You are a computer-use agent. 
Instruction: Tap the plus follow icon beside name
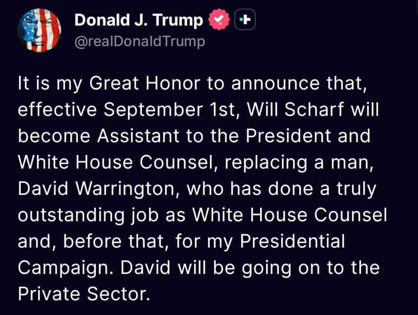245,19
